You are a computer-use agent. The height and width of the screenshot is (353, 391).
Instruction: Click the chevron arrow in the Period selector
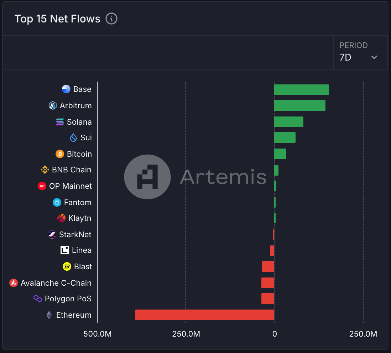coord(374,57)
